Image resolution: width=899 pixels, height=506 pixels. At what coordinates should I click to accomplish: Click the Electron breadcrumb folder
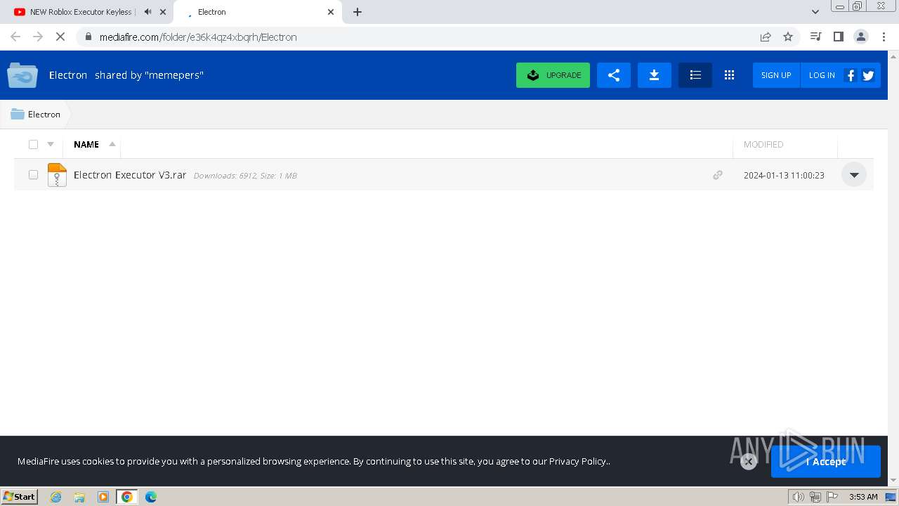[x=36, y=114]
